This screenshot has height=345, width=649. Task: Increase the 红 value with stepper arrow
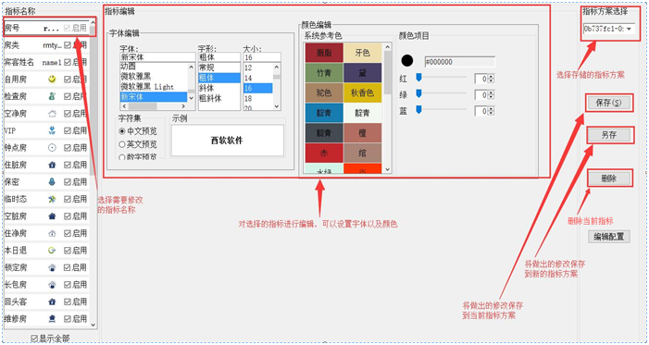point(491,77)
